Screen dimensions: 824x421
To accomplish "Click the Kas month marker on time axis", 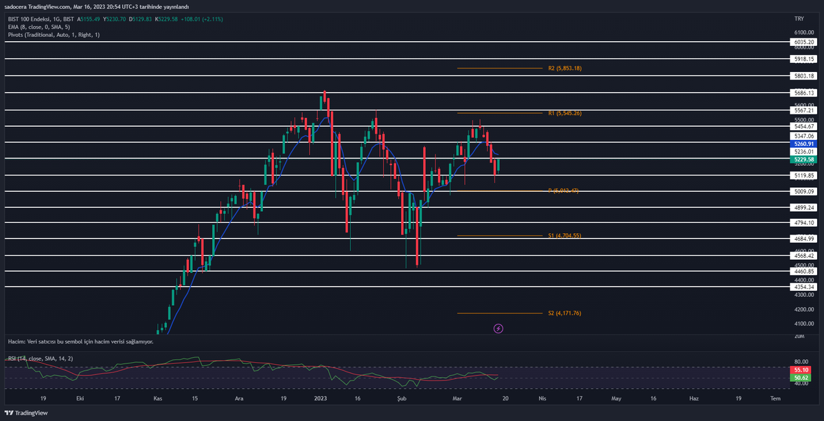I will [x=157, y=398].
